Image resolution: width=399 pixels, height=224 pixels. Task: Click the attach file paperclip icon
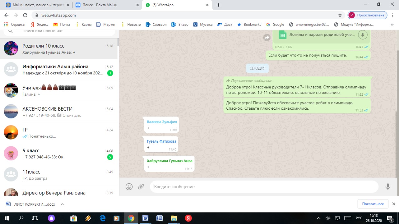coord(141,187)
